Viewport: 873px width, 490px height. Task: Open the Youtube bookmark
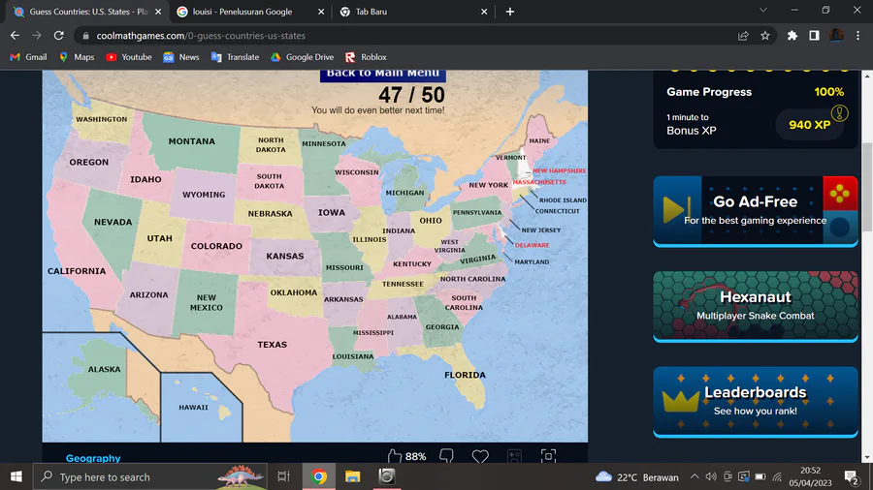coord(129,57)
